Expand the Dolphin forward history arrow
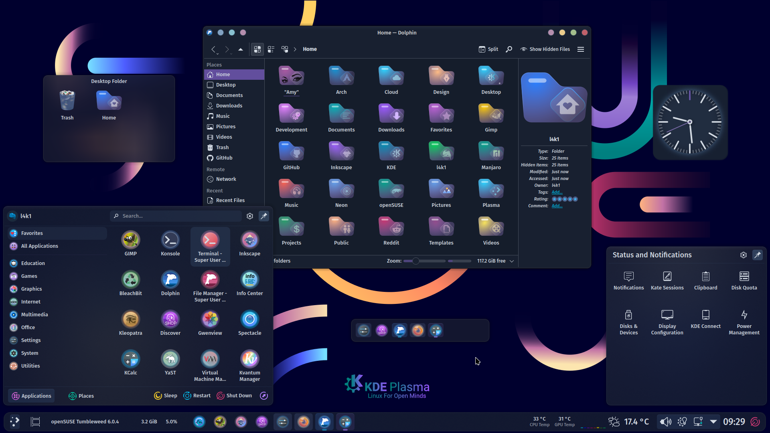 pos(231,53)
